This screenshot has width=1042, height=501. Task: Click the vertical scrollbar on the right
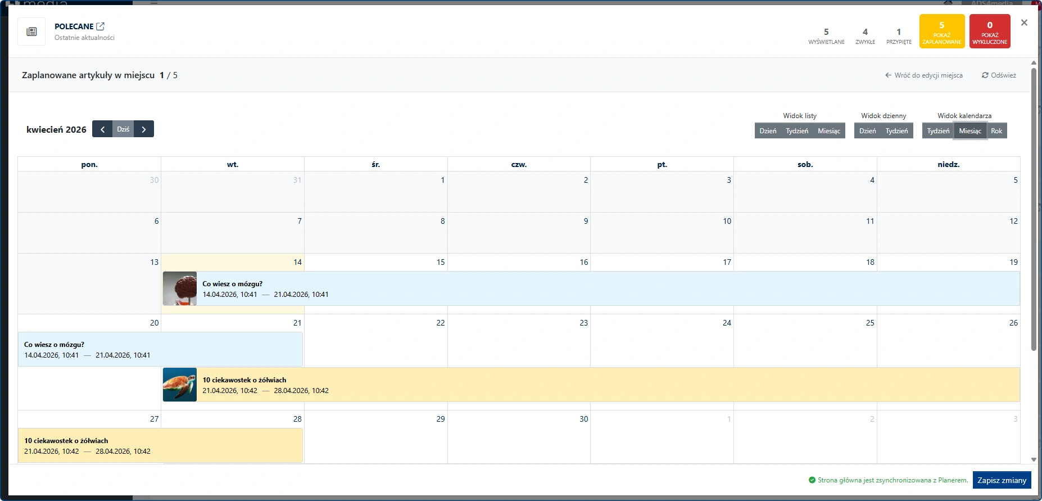[1034, 208]
